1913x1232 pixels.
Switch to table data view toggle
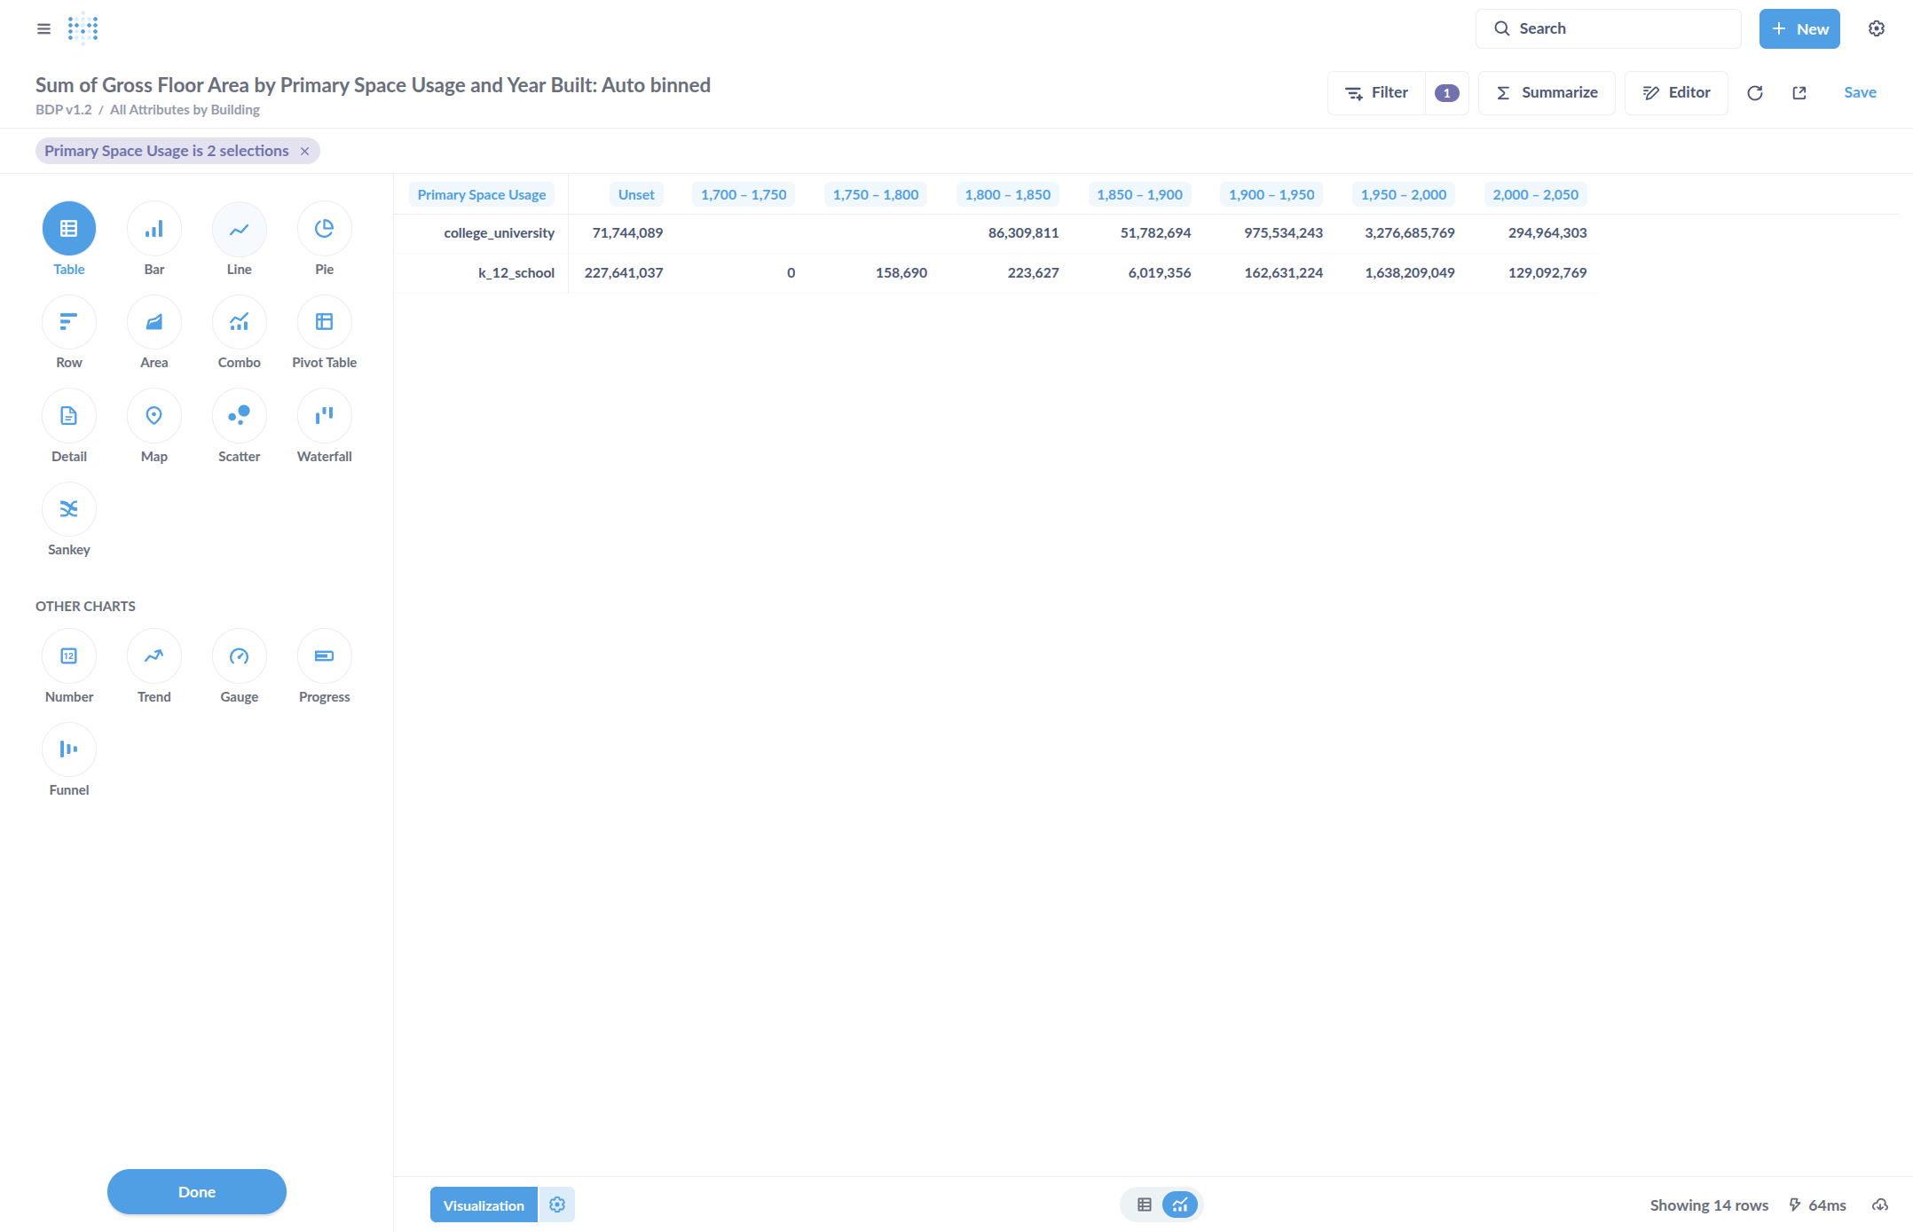[x=1145, y=1205]
